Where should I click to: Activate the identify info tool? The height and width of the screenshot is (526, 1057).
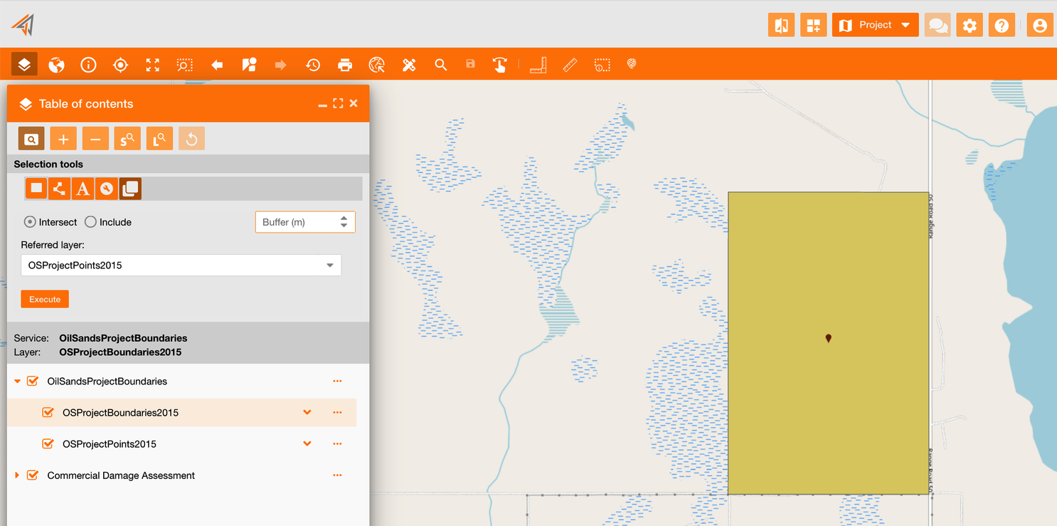pyautogui.click(x=88, y=65)
